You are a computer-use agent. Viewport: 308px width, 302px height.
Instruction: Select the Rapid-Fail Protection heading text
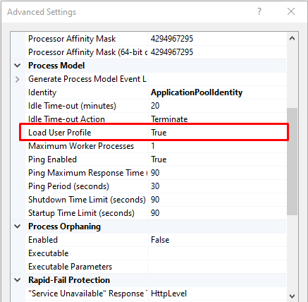pyautogui.click(x=69, y=280)
